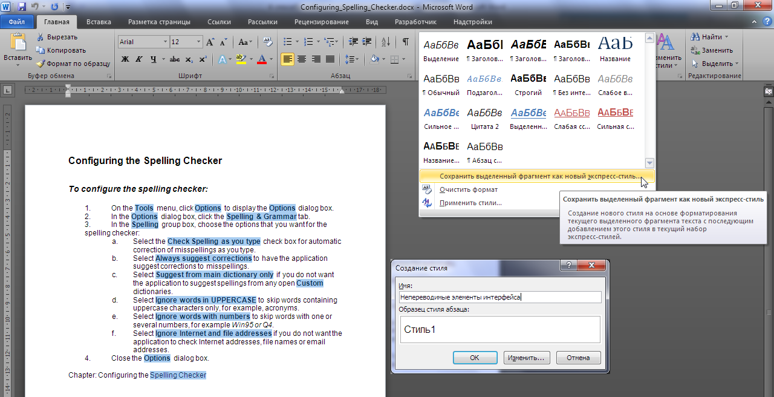Click the Format Painter (Формат по образцу) icon

click(41, 64)
